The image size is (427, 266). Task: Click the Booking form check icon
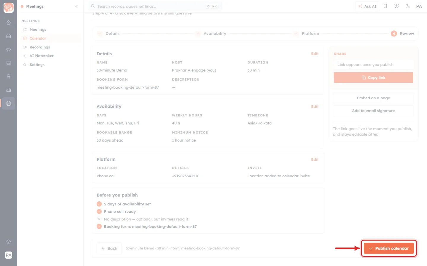click(x=99, y=227)
